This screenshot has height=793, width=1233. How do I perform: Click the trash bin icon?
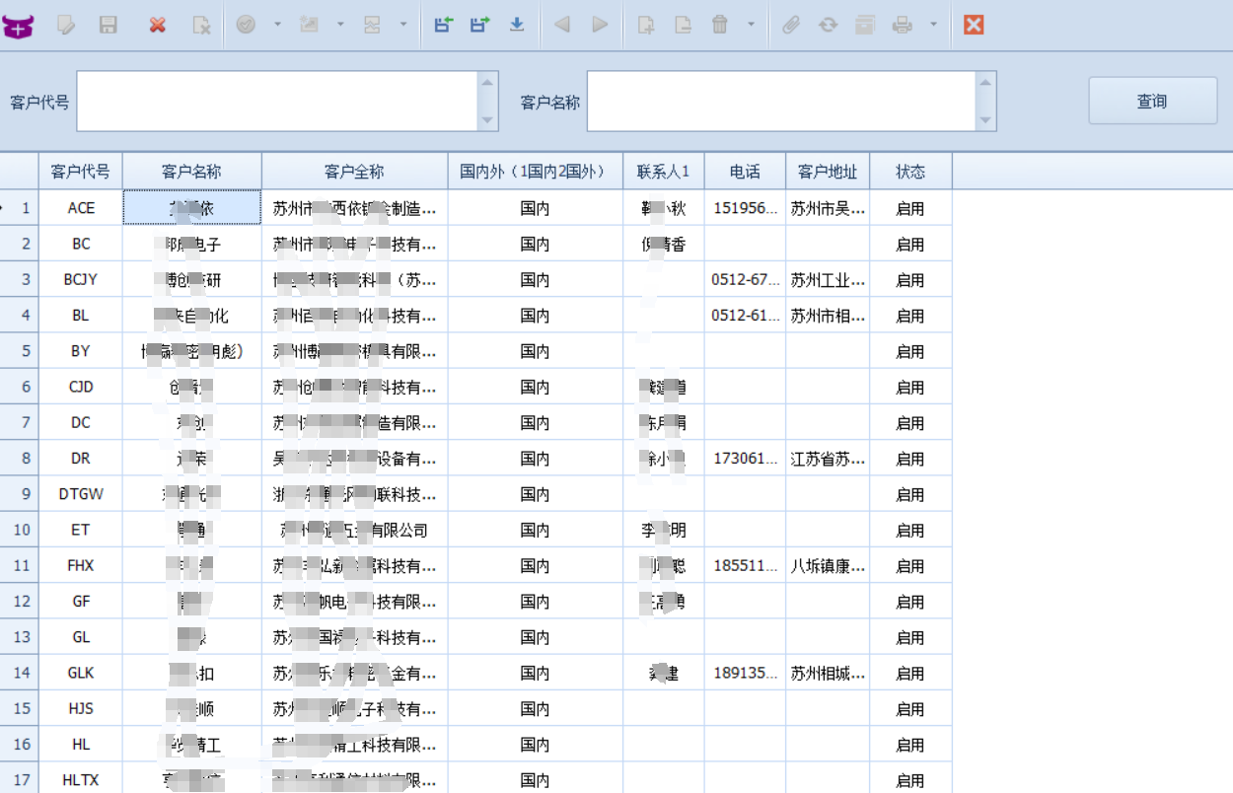[720, 25]
